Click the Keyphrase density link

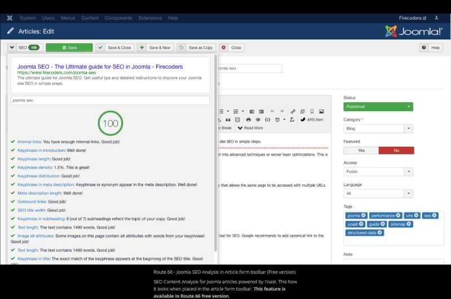[x=35, y=168]
